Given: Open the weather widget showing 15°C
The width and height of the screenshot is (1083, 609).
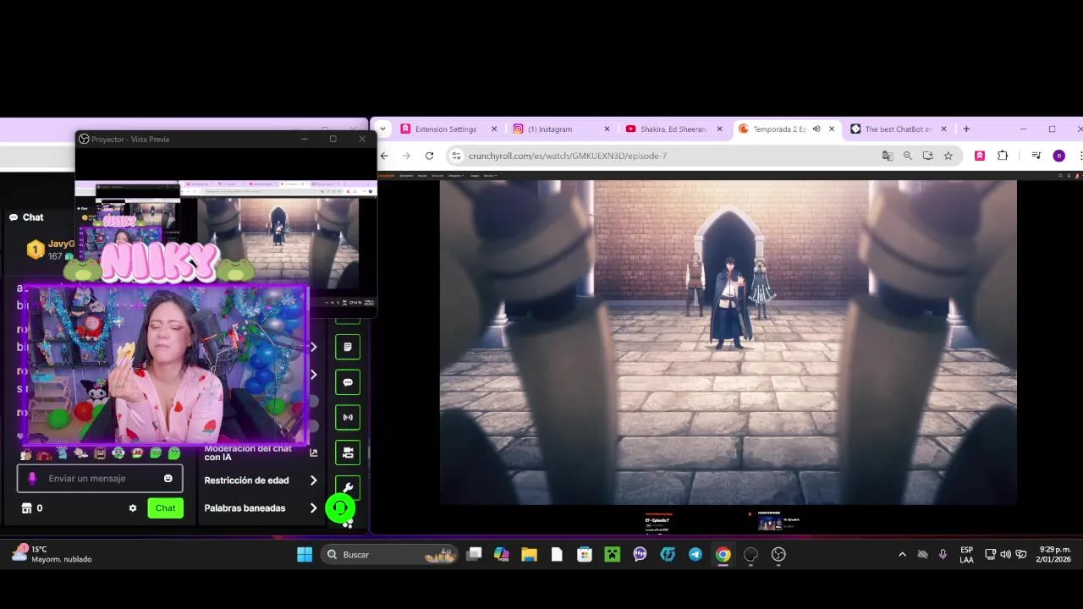Looking at the screenshot, I should [x=52, y=554].
